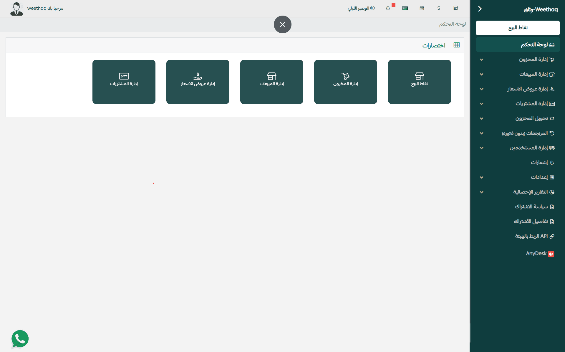Dismiss with the round X close button

pos(282,24)
